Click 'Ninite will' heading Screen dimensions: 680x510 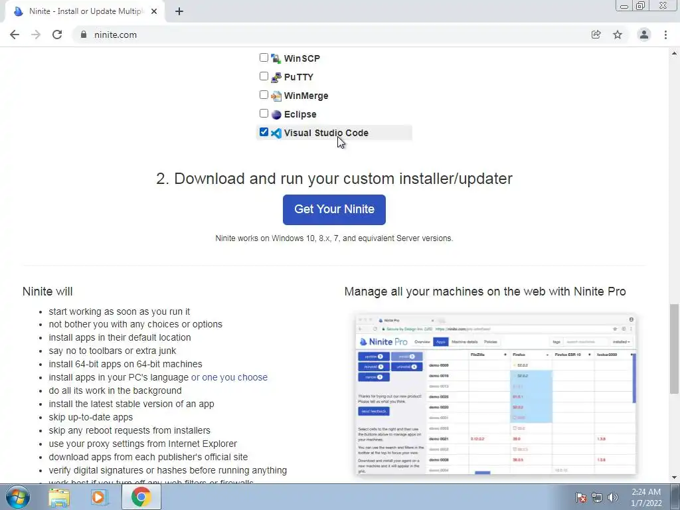[47, 292]
